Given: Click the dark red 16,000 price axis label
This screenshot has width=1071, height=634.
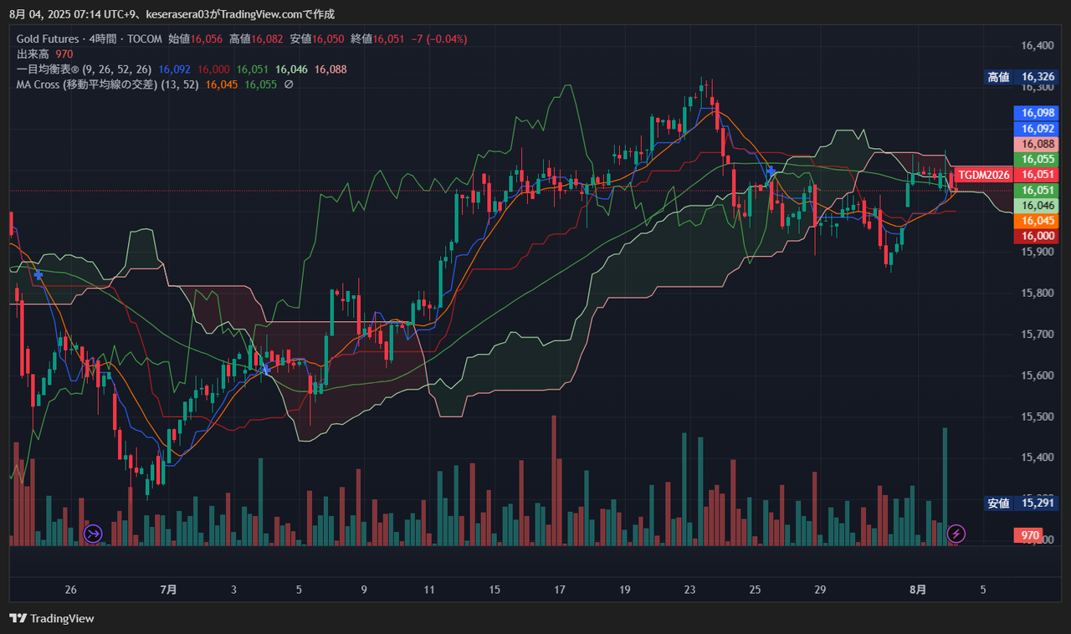Looking at the screenshot, I should pyautogui.click(x=1038, y=237).
